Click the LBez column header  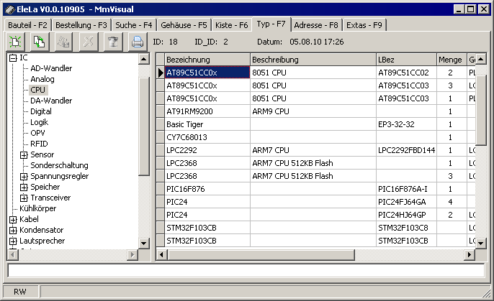click(x=406, y=60)
